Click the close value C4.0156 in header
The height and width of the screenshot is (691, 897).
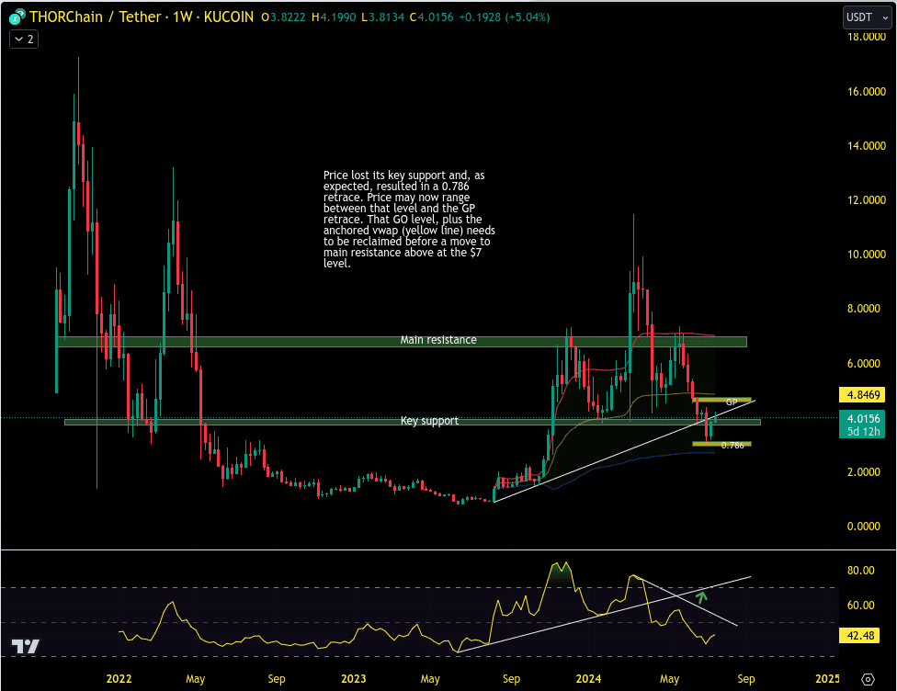[x=431, y=17]
